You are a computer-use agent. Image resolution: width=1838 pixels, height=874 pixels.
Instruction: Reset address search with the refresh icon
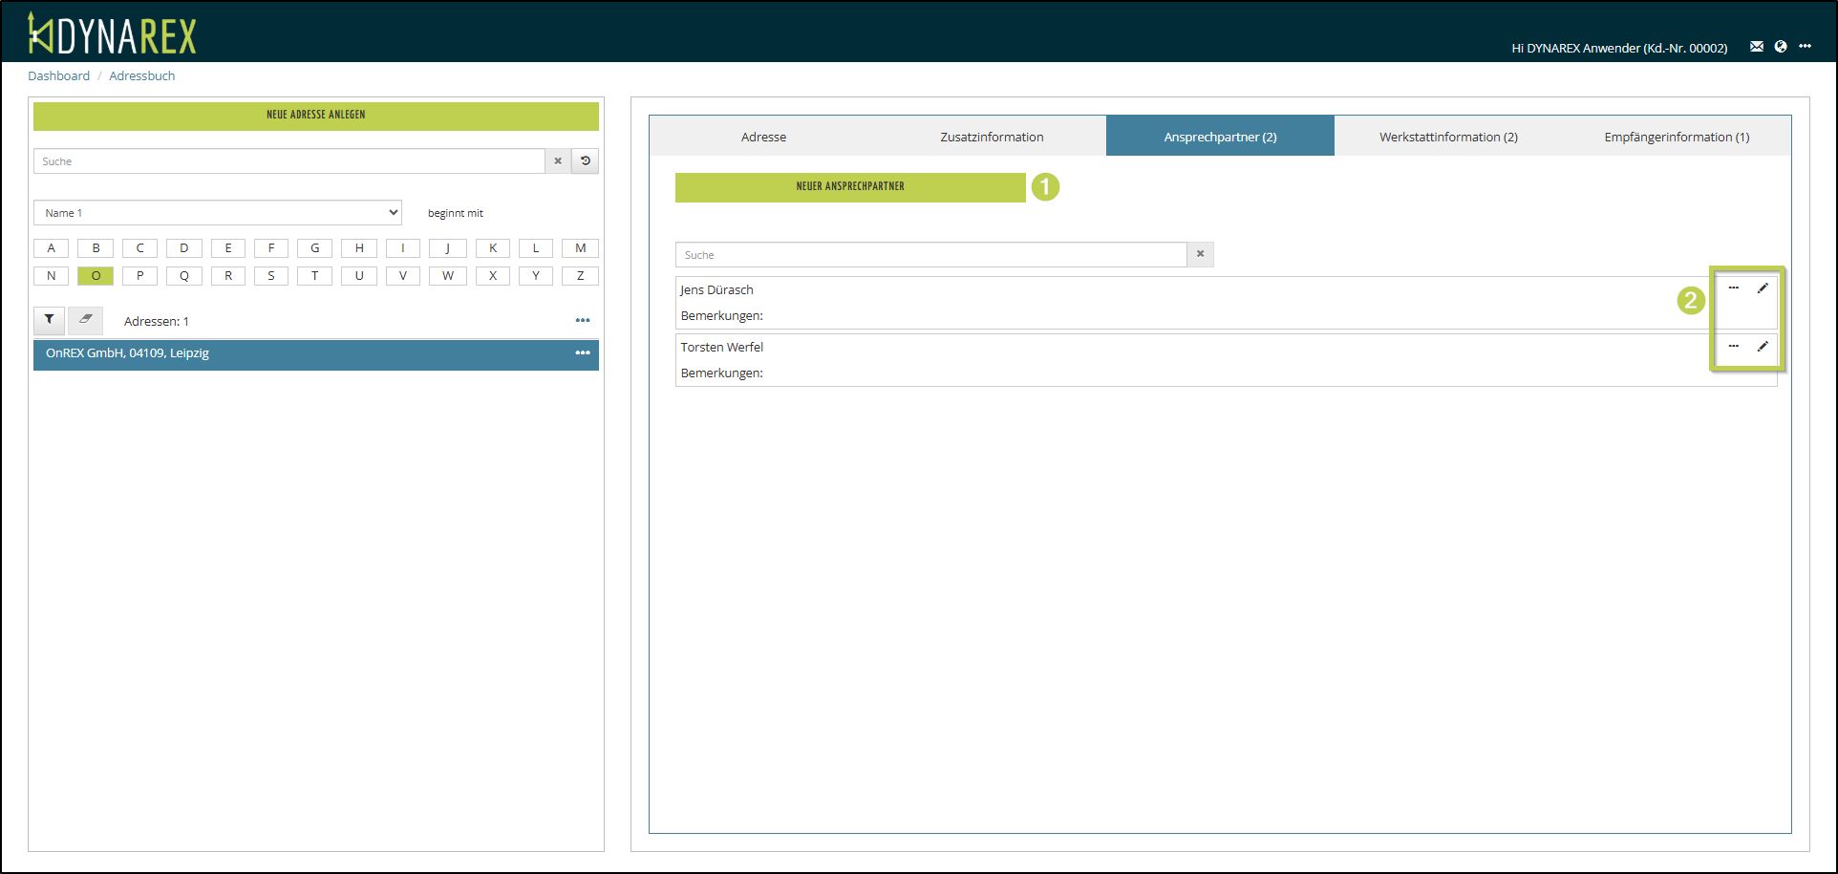point(585,161)
